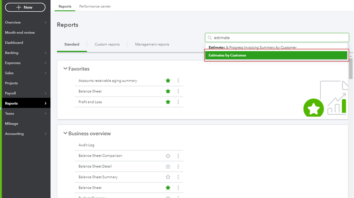Screen dimensions: 354x198
Task: Collapse the Favorites section
Action: pos(65,69)
